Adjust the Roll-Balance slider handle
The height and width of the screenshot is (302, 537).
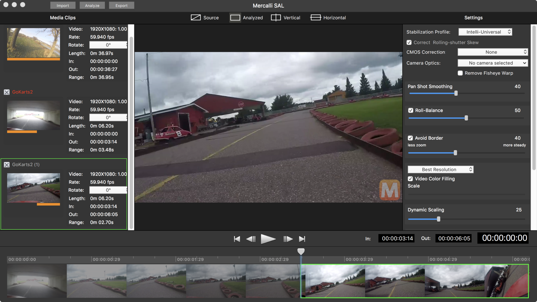click(466, 118)
